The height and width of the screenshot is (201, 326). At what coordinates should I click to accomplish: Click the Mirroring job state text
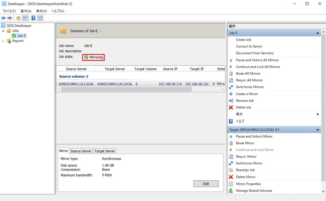pyautogui.click(x=96, y=58)
